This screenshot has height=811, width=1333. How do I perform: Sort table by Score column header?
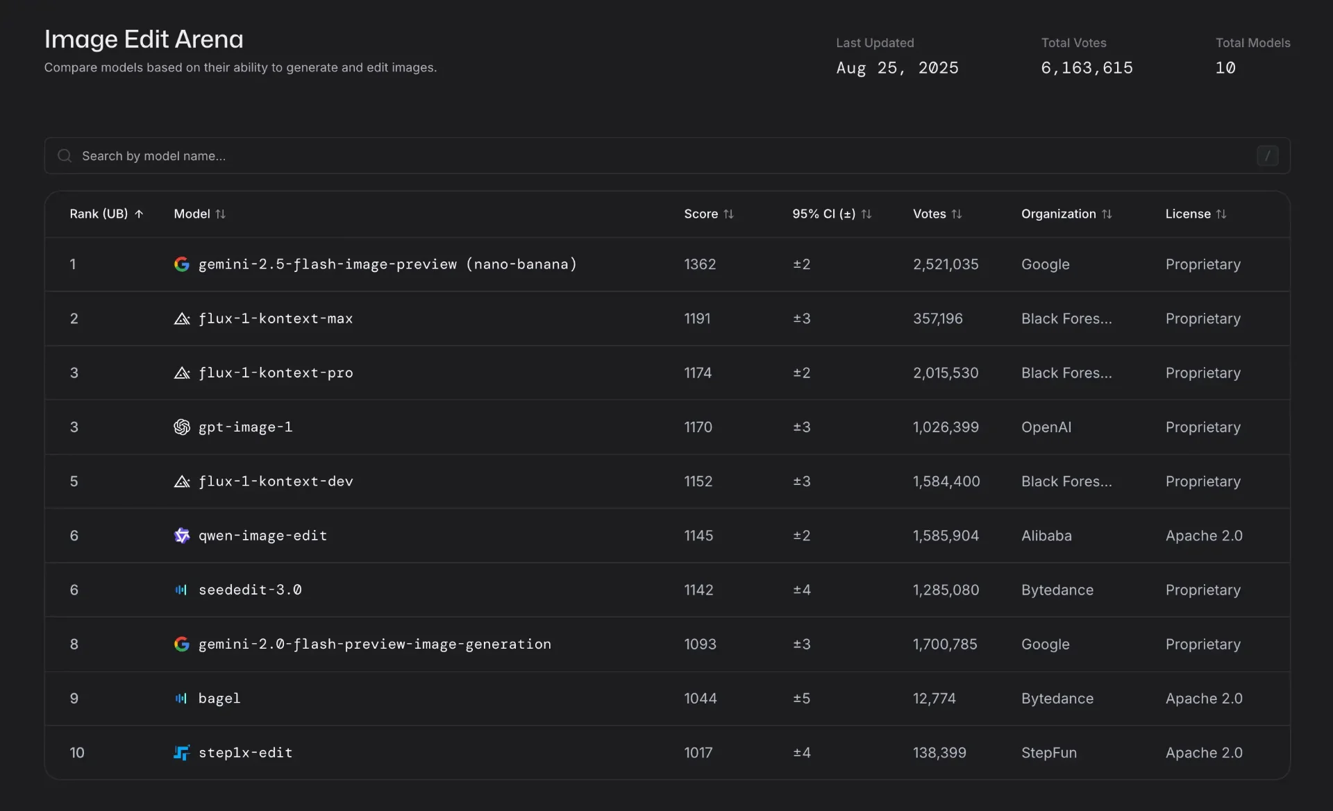(709, 214)
